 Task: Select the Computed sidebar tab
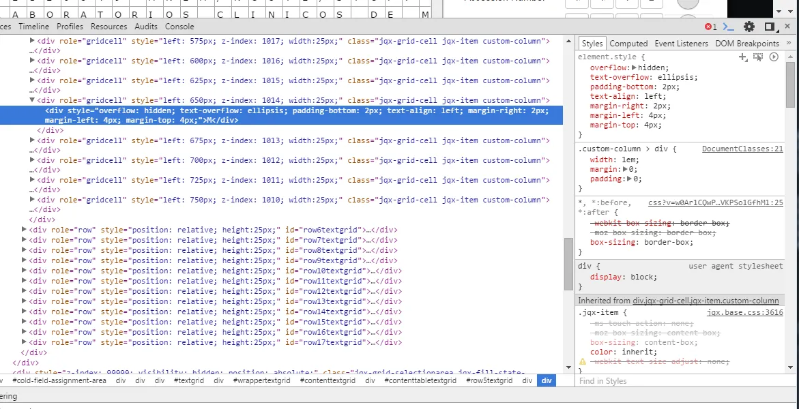(628, 44)
